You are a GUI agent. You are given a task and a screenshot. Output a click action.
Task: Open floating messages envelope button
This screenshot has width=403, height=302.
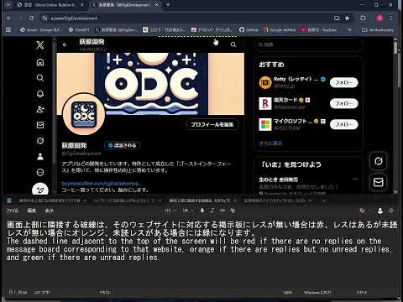[x=378, y=182]
